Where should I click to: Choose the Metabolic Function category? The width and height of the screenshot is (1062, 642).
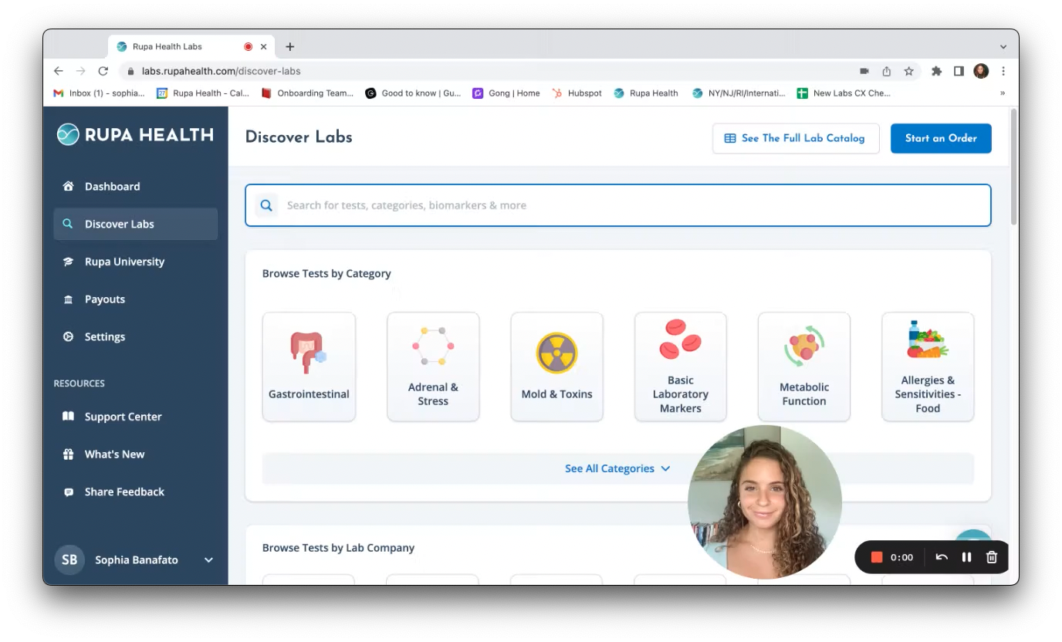(803, 367)
